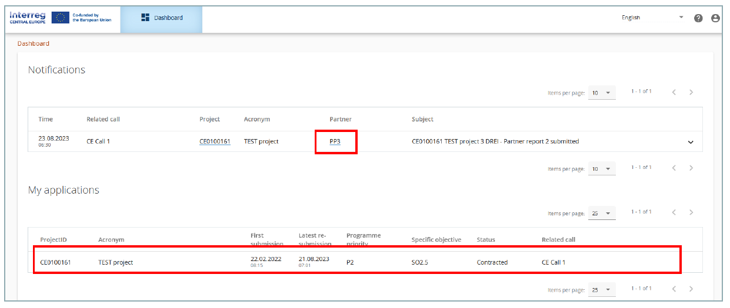Click TEST project acronym in My applications

(x=116, y=262)
